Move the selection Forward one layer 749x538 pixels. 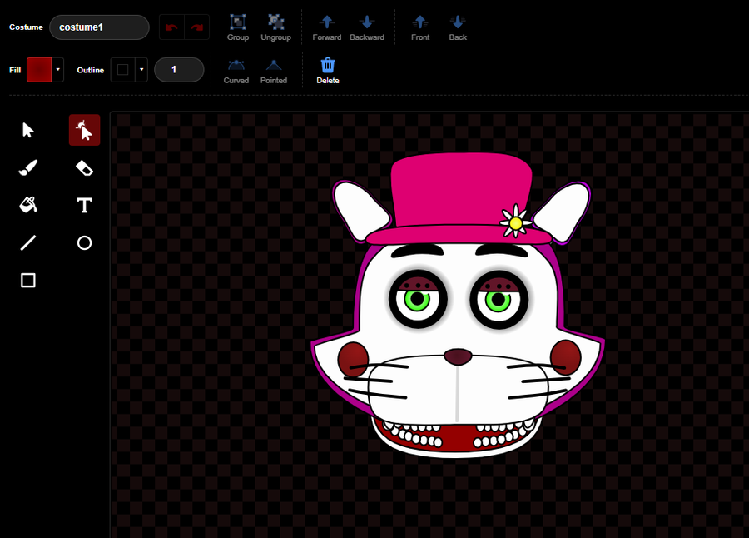click(x=327, y=27)
